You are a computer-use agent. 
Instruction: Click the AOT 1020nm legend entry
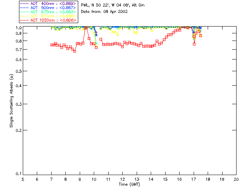coord(48,20)
